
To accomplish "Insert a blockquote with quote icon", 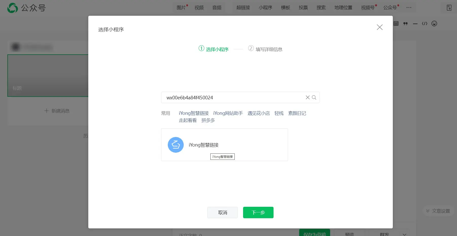I will pyautogui.click(x=405, y=24).
